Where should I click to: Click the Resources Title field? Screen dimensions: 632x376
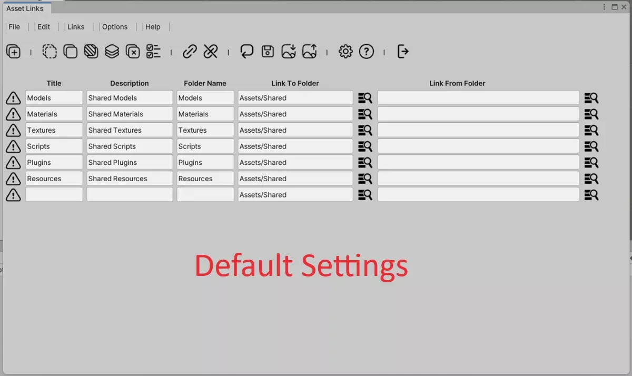point(54,179)
